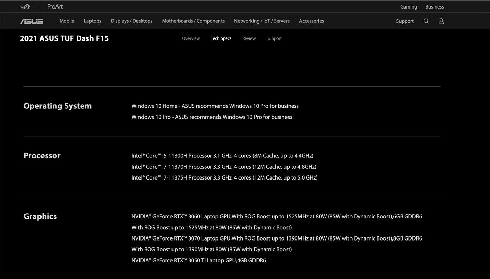The height and width of the screenshot is (279, 490).
Task: Open Motherboards / Components menu
Action: tap(193, 21)
